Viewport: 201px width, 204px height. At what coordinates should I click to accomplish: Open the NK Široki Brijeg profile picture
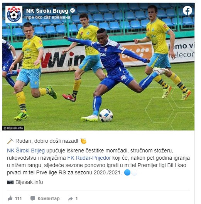(x=14, y=14)
